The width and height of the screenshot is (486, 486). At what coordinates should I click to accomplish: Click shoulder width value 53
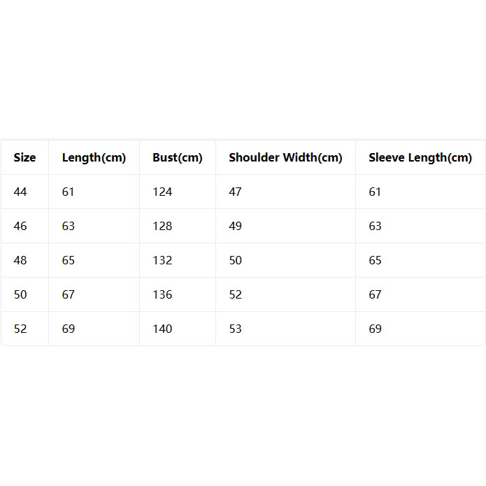coord(235,329)
